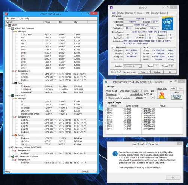Screen dimensions: 188x185
Task: Collapse motherboard Temperatures group
Action: tap(12, 71)
